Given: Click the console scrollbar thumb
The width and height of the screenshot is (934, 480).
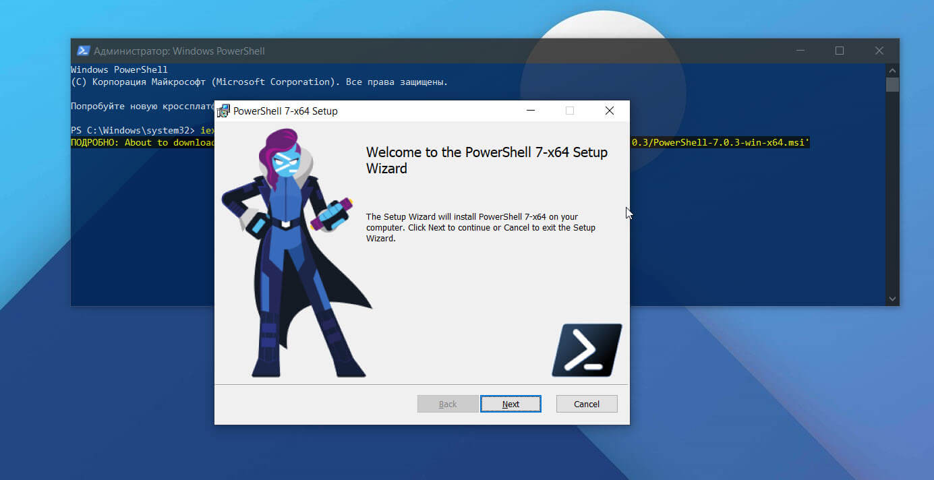Looking at the screenshot, I should coord(892,84).
